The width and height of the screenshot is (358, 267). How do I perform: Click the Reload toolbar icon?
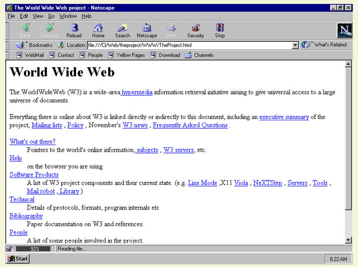[x=74, y=30]
